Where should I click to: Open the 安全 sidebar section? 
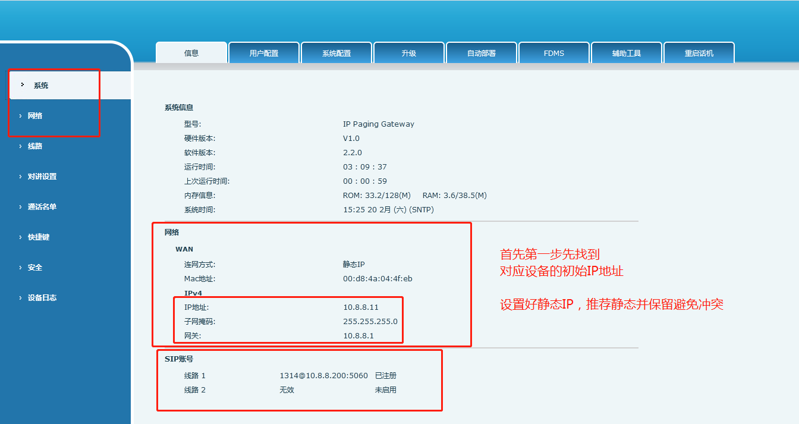click(35, 268)
